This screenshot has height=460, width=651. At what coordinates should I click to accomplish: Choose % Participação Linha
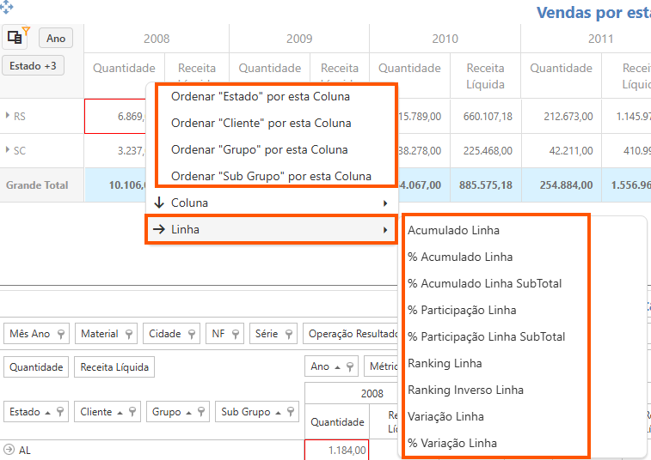pyautogui.click(x=462, y=310)
